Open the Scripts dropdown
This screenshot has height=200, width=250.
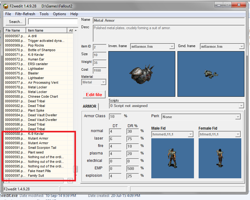(x=241, y=106)
